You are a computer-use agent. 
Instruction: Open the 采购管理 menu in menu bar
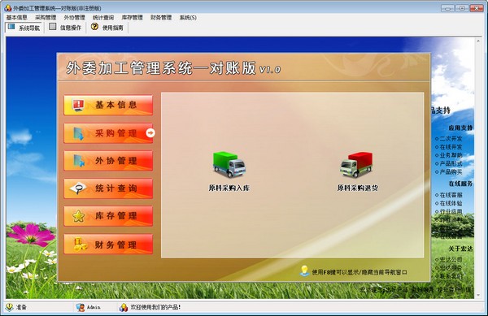coord(46,18)
